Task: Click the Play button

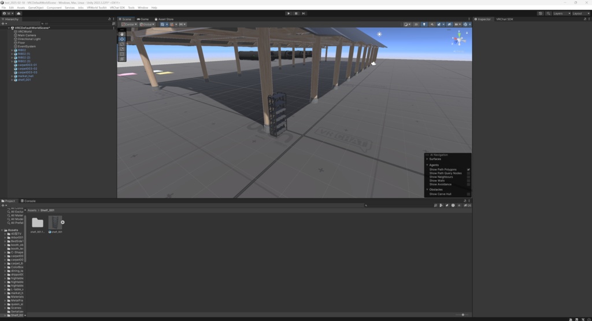Action: point(288,13)
